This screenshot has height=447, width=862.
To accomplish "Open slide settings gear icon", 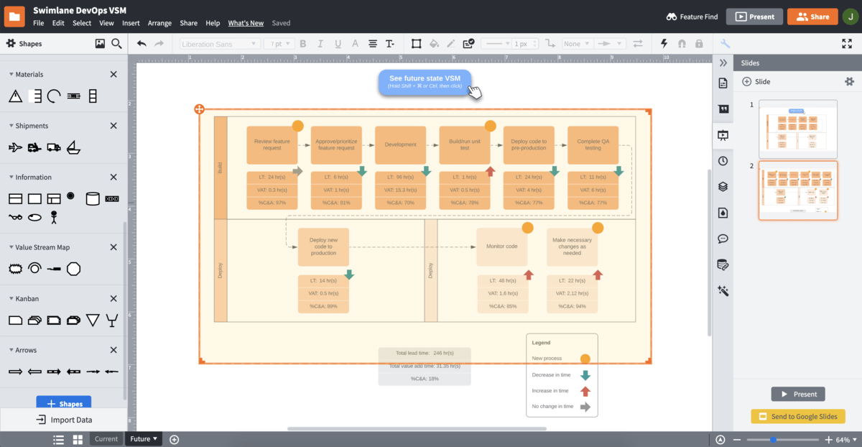I will (850, 82).
